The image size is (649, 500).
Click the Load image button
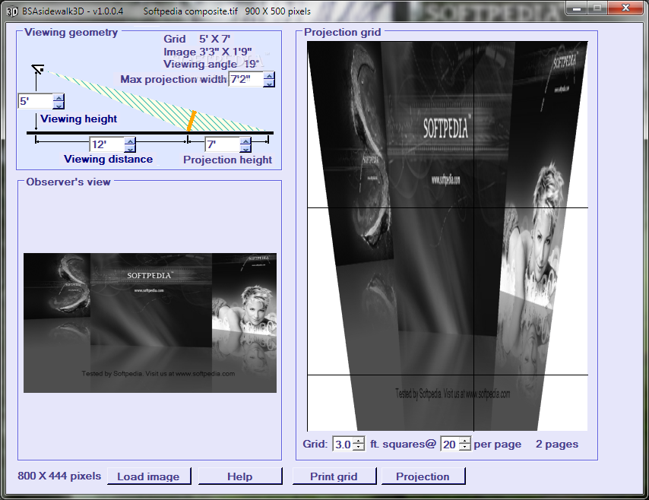click(x=149, y=476)
